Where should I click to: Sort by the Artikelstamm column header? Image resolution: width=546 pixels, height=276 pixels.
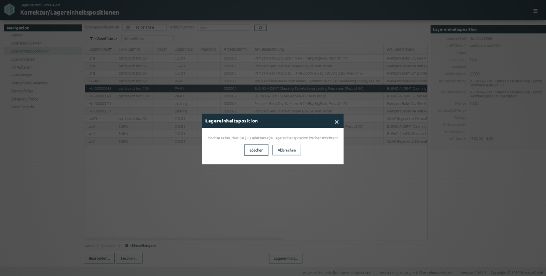coord(236,49)
